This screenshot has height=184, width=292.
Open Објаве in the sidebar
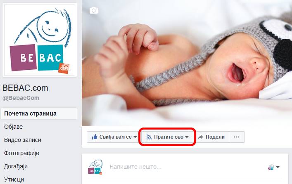[x=13, y=127]
